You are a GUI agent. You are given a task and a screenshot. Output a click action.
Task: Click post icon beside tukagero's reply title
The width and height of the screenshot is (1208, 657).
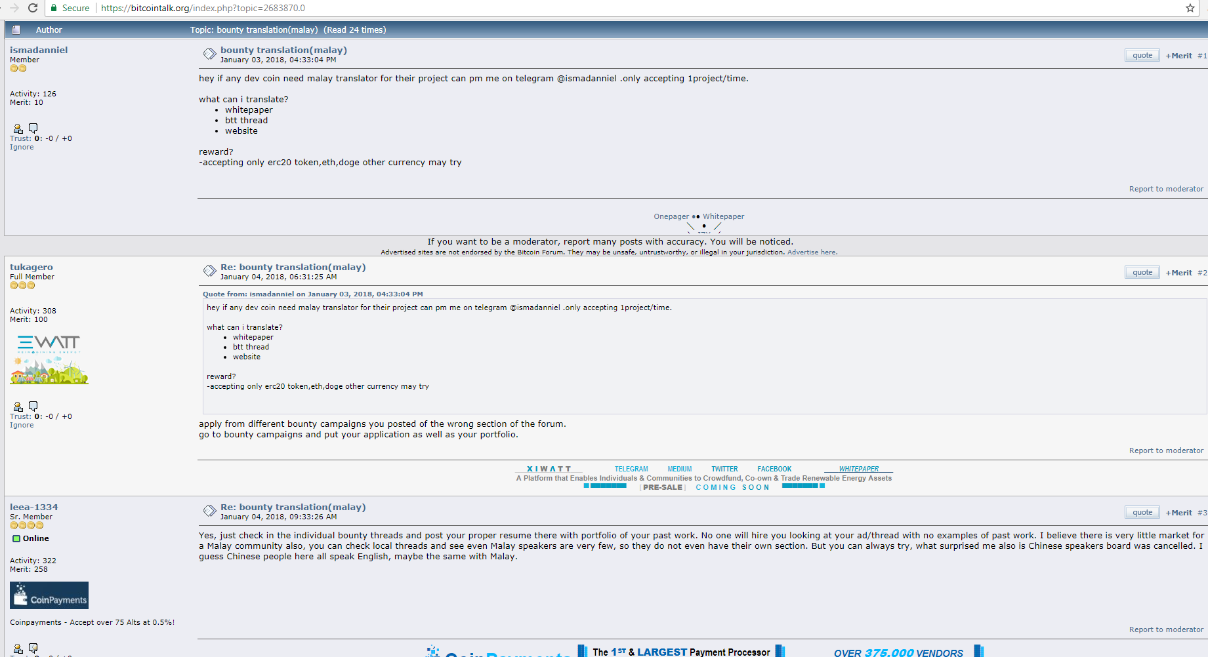coord(209,271)
